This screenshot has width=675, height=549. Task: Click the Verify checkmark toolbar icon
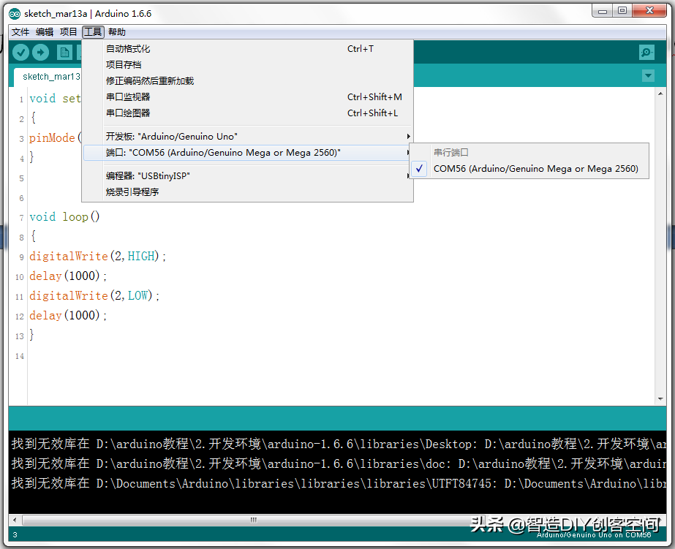[20, 53]
